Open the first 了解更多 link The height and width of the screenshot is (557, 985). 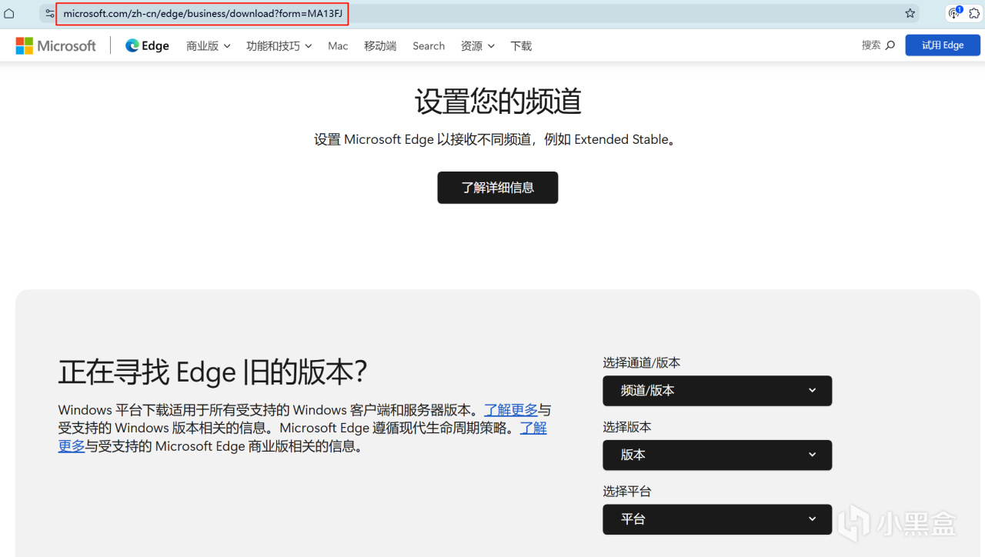point(511,409)
